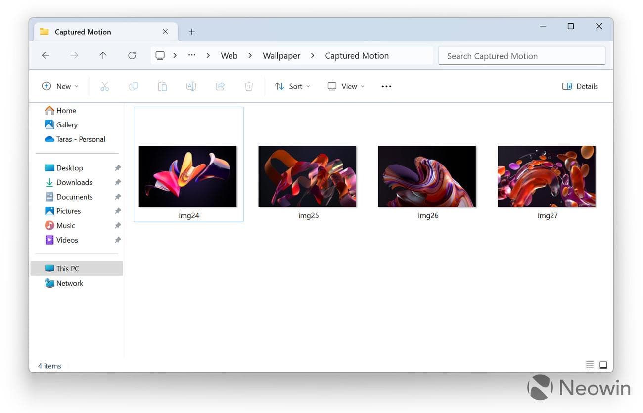Switch to details list layout at bottom

pos(590,365)
